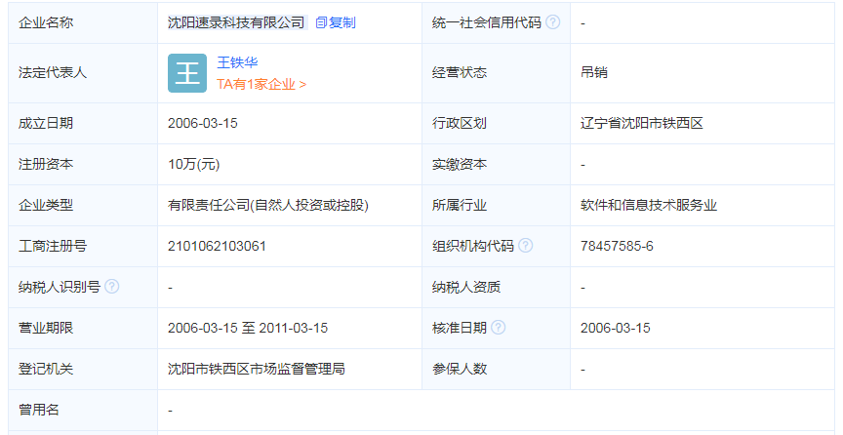Click the help icon next to 统一社会信用代码
This screenshot has width=843, height=435.
(552, 22)
